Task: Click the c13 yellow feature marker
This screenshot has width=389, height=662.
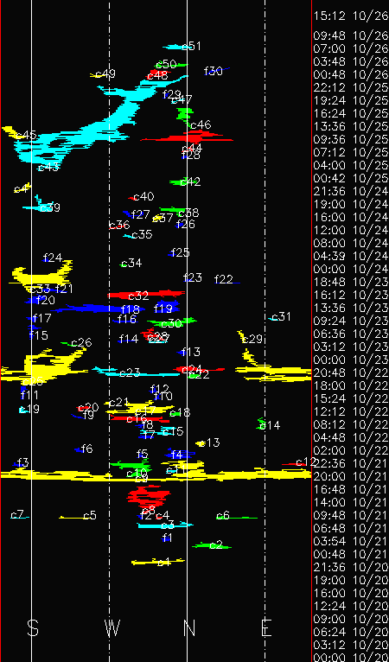Action: coord(202,443)
